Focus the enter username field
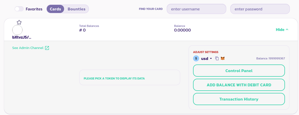The image size is (299, 115). tap(196, 9)
